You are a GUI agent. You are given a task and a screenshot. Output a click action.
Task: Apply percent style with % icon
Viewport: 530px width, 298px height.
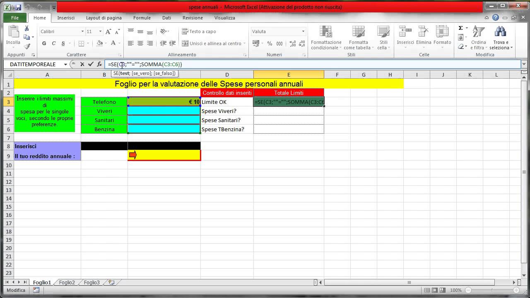270,43
